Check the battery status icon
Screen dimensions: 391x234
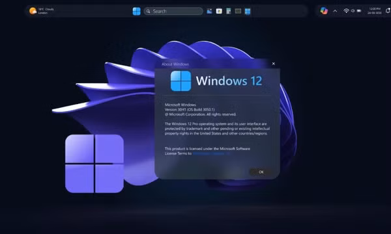click(359, 10)
